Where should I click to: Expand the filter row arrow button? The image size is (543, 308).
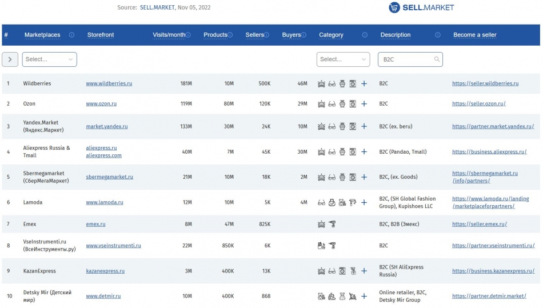pyautogui.click(x=10, y=59)
